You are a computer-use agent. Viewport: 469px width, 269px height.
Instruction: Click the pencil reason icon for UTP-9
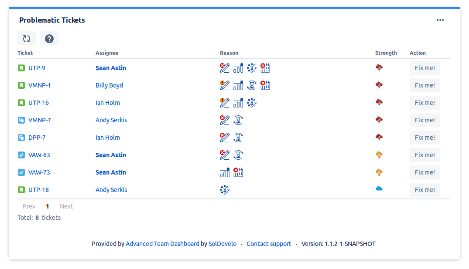[224, 68]
